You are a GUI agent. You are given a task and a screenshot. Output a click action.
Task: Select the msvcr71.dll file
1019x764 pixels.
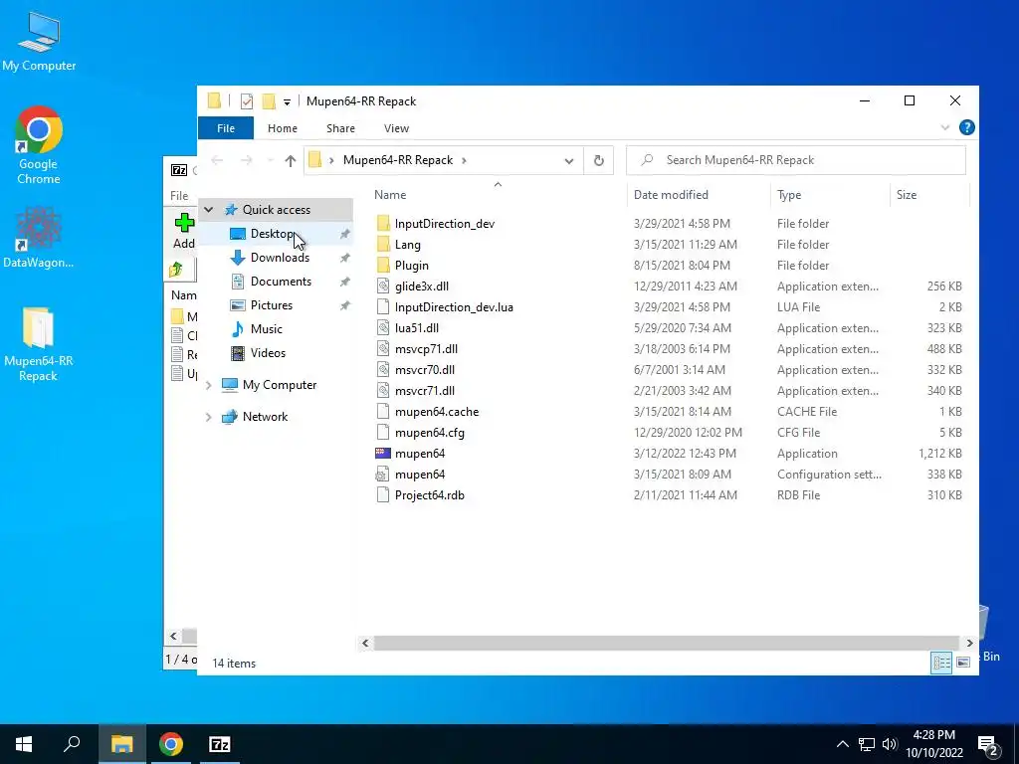coord(424,390)
